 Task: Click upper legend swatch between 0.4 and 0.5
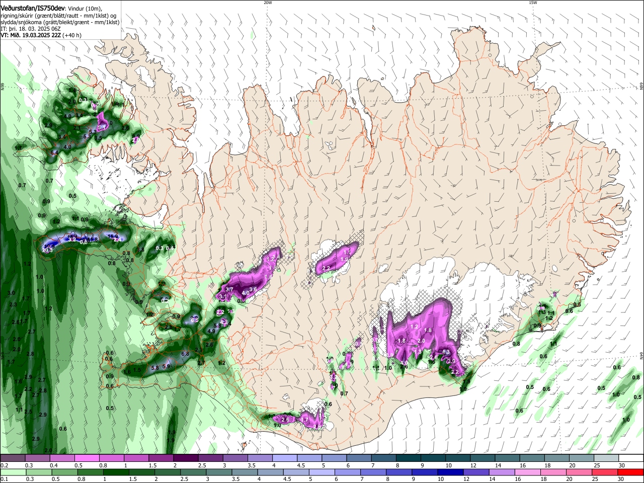(x=62, y=458)
